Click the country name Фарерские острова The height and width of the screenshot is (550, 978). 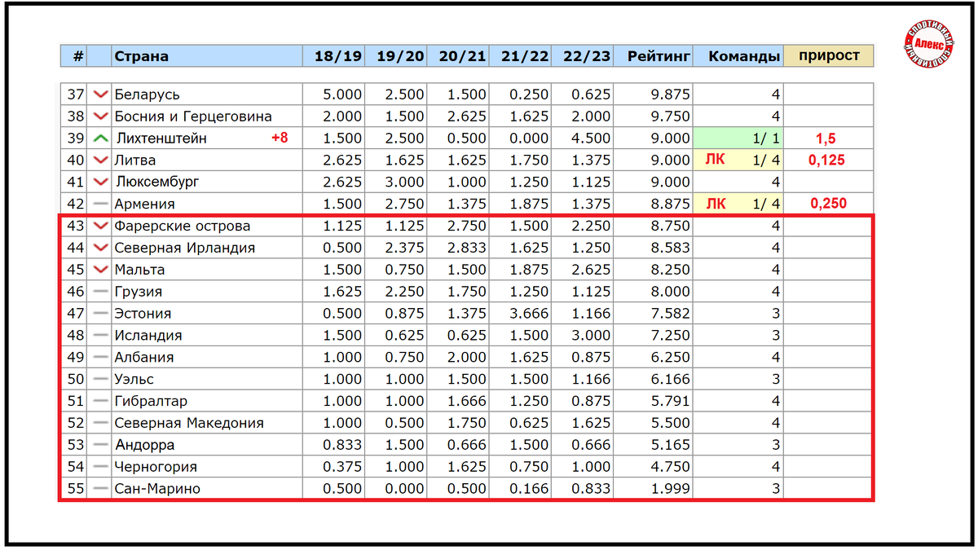[183, 226]
